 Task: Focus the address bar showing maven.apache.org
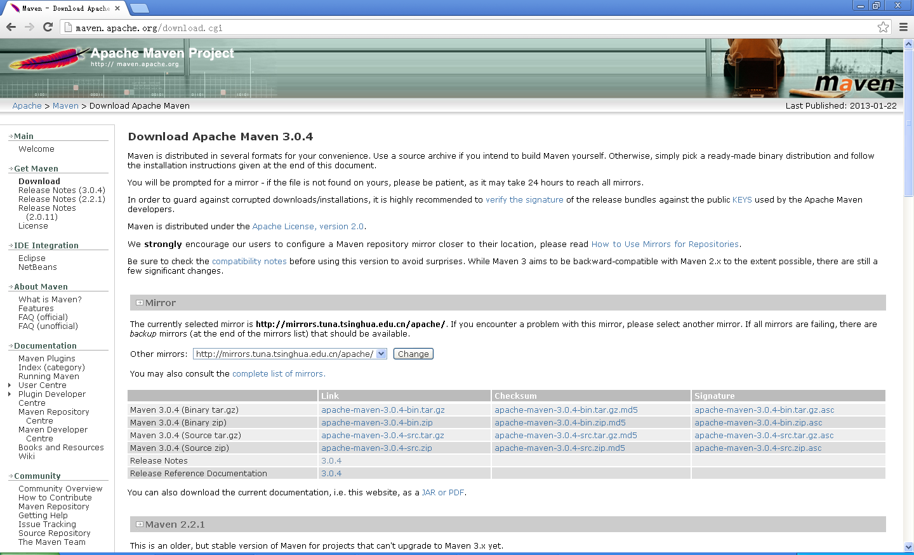[x=470, y=27]
